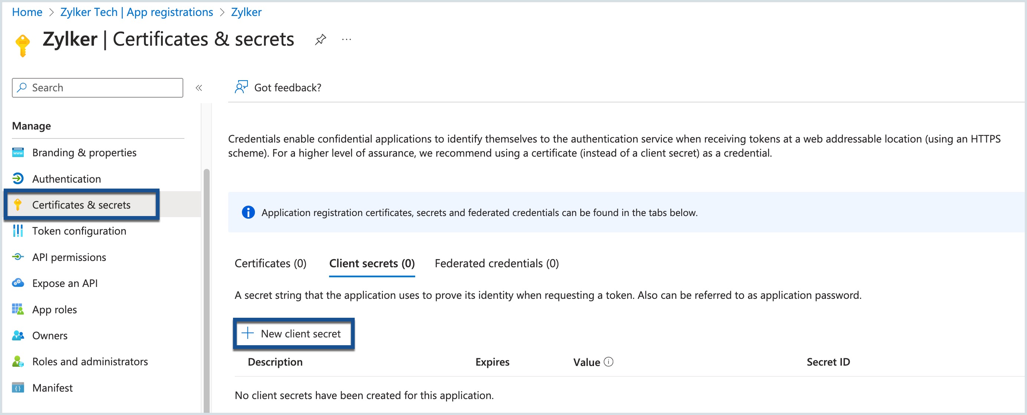Open Manifest menu item
The image size is (1027, 415).
point(52,388)
